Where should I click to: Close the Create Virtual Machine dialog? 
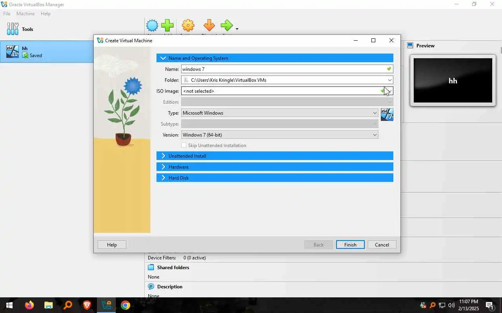[x=391, y=40]
